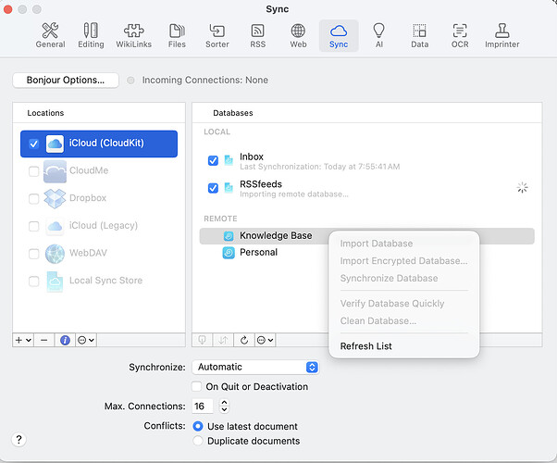557x463 pixels.
Task: Open the OCR preferences pane
Action: point(460,35)
